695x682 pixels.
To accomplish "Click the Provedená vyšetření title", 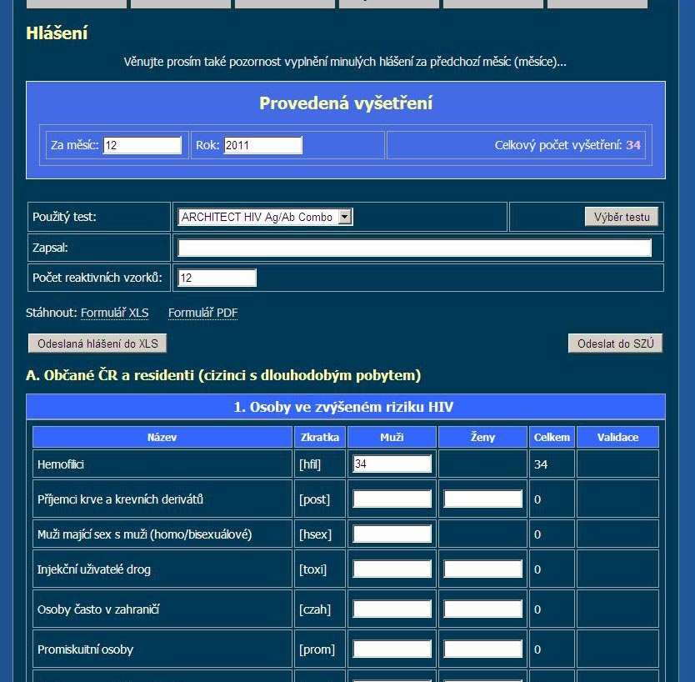I will pyautogui.click(x=346, y=103).
